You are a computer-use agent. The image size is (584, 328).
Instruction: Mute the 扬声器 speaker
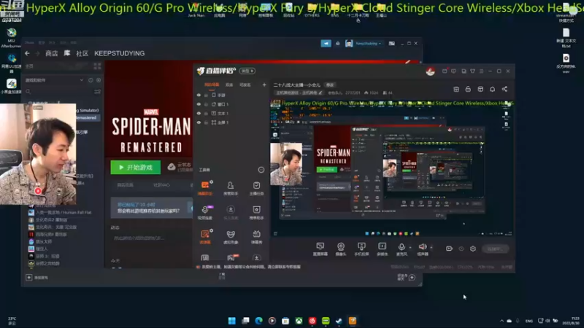tap(423, 249)
